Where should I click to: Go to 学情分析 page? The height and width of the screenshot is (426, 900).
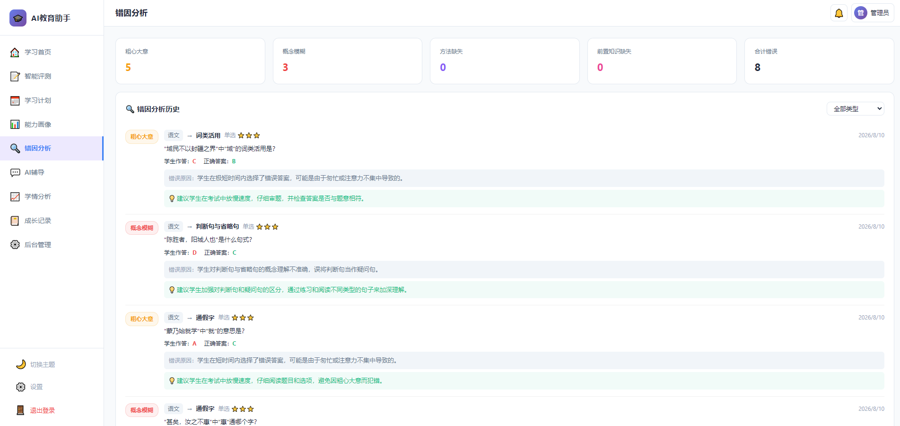[x=52, y=197]
